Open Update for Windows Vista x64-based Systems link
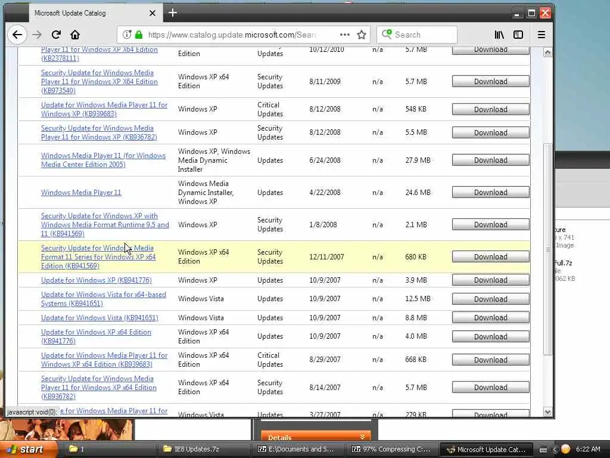The height and width of the screenshot is (458, 610). pyautogui.click(x=104, y=299)
